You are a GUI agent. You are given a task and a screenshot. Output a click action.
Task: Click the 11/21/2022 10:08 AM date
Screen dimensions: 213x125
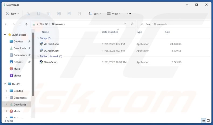[x=114, y=62]
